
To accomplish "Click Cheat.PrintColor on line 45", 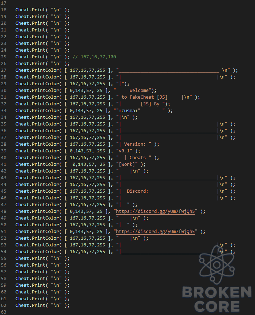I will 37,191.
